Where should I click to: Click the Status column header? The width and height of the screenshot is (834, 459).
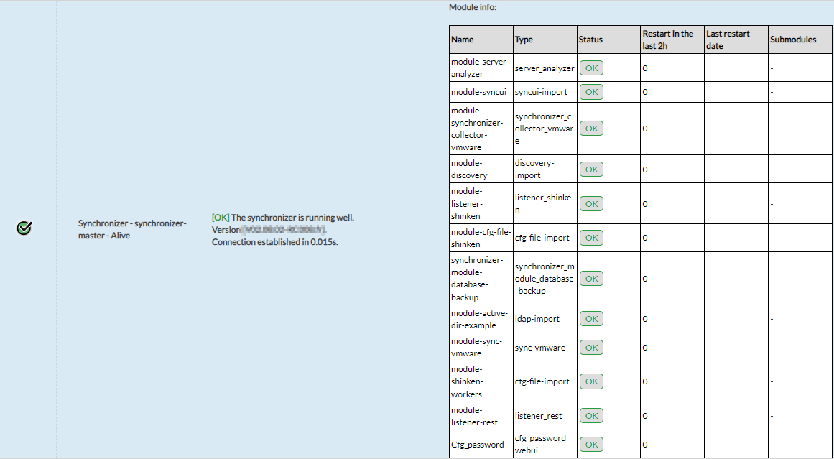coord(590,40)
